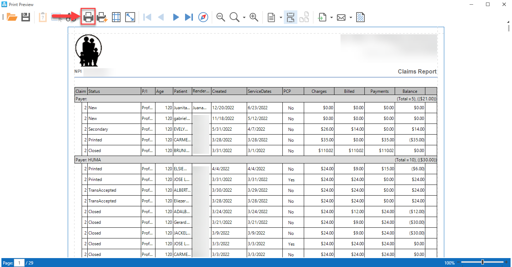
Task: Click the '6/23/2022' service date
Action: point(265,108)
